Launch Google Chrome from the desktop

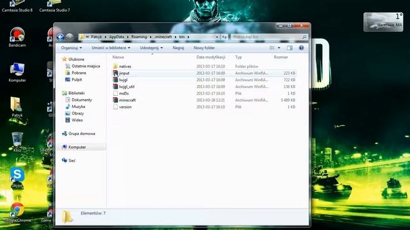17,212
